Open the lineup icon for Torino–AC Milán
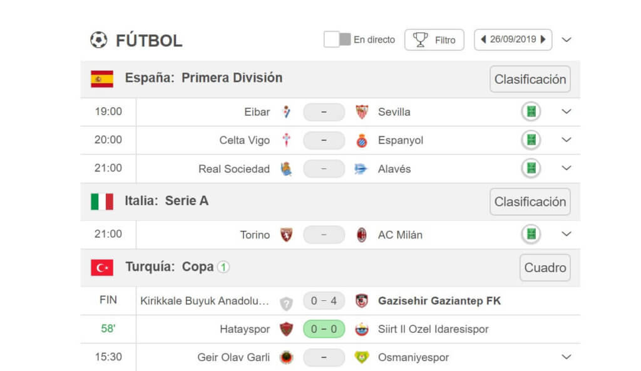The height and width of the screenshot is (371, 641). click(531, 235)
